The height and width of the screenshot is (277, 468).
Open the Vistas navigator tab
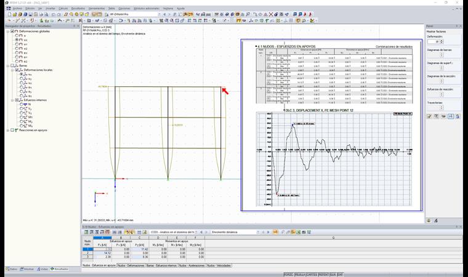42,269
